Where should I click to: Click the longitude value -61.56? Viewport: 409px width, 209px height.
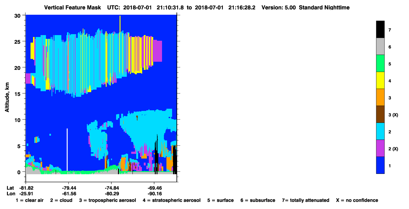click(x=69, y=194)
